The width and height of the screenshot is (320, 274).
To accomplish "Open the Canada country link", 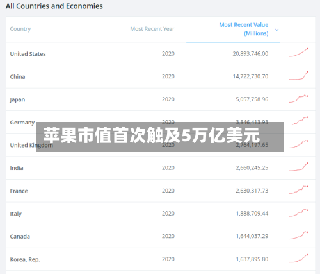I will (20, 237).
